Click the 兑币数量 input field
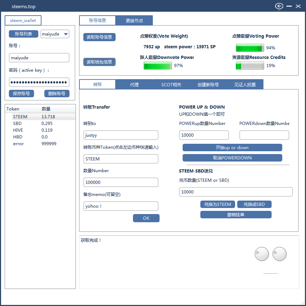This screenshot has width=306, height=306. pos(236,192)
